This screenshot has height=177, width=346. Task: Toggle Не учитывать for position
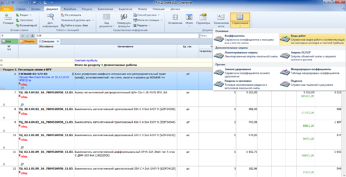pyautogui.click(x=71, y=15)
